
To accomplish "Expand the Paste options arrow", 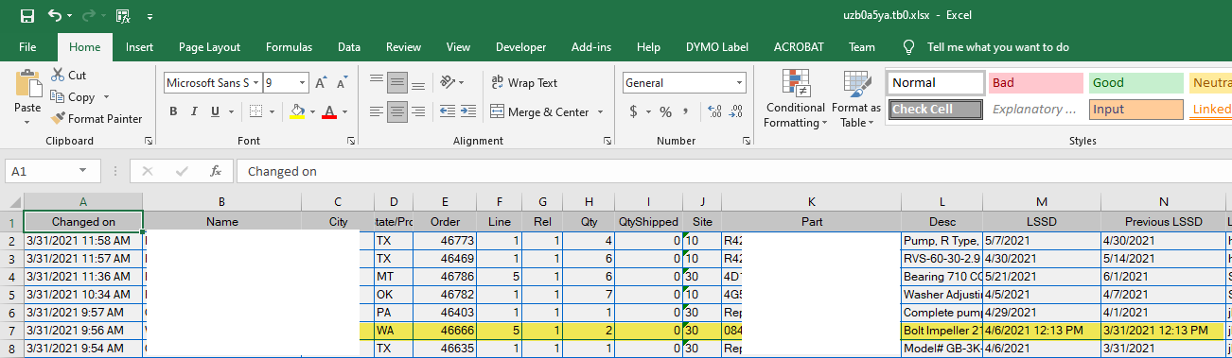I will (x=27, y=123).
